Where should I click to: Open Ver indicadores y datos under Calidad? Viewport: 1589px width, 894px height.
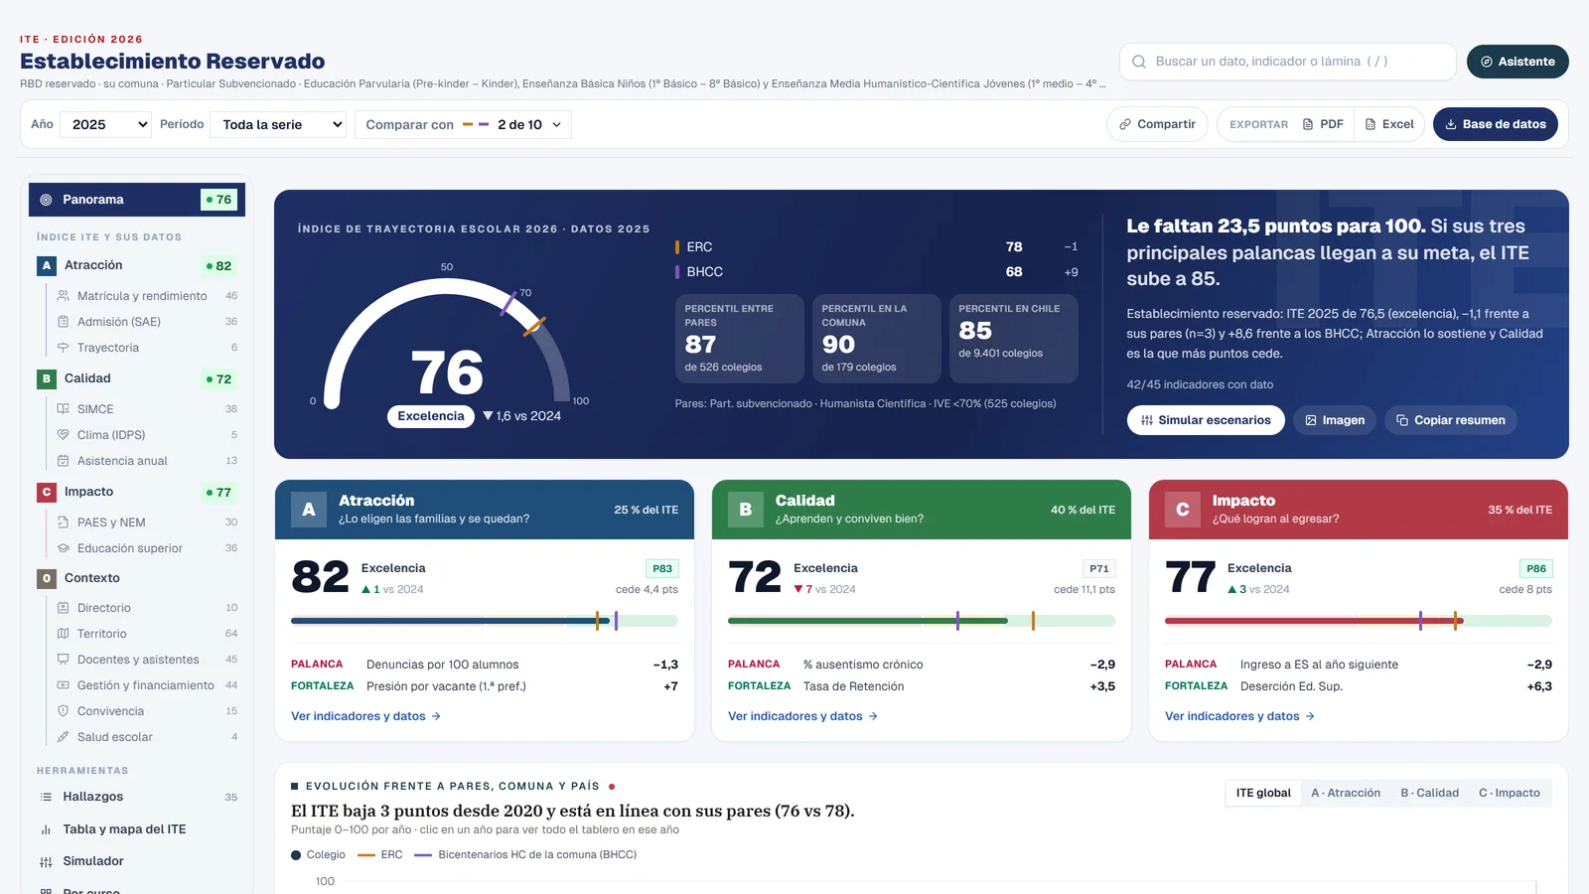point(802,716)
